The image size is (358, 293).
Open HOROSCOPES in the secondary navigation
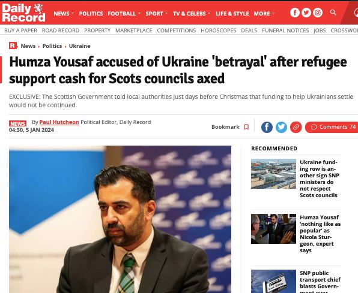point(219,31)
